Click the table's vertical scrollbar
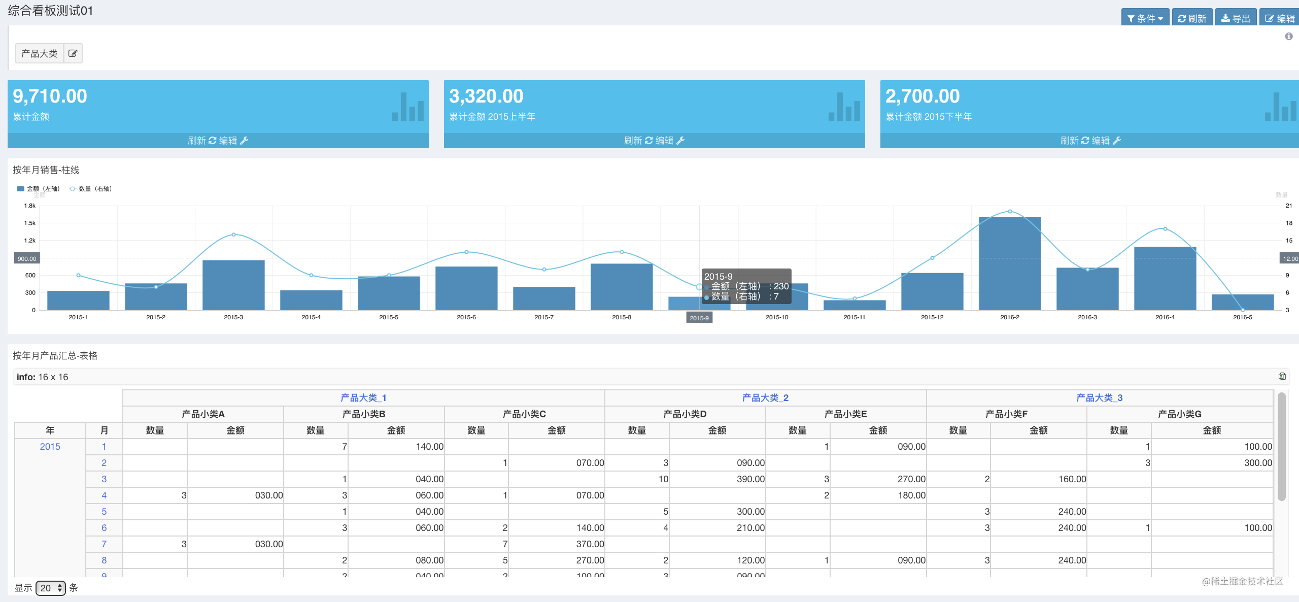The image size is (1299, 602). click(x=1281, y=447)
